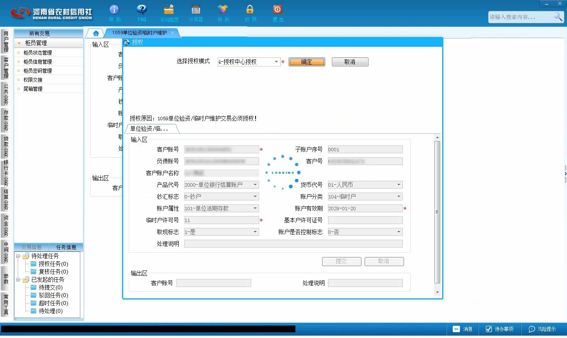Image resolution: width=567 pixels, height=338 pixels.
Task: Open 待办事项 in status bar
Action: click(499, 329)
